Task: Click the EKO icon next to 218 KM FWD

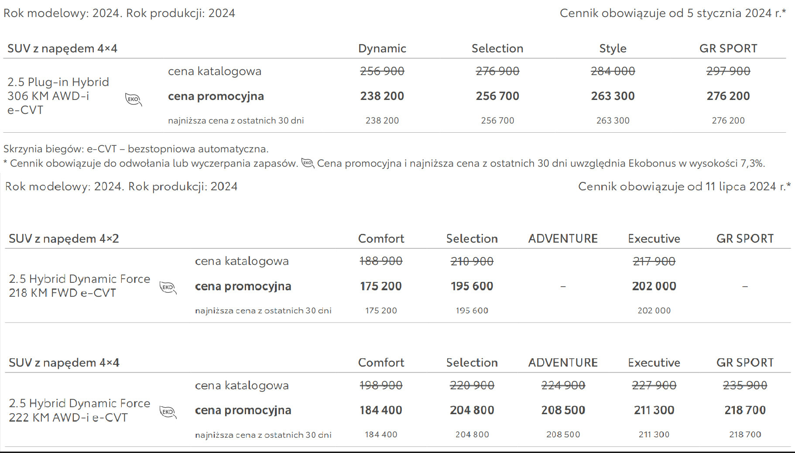Action: coord(168,287)
